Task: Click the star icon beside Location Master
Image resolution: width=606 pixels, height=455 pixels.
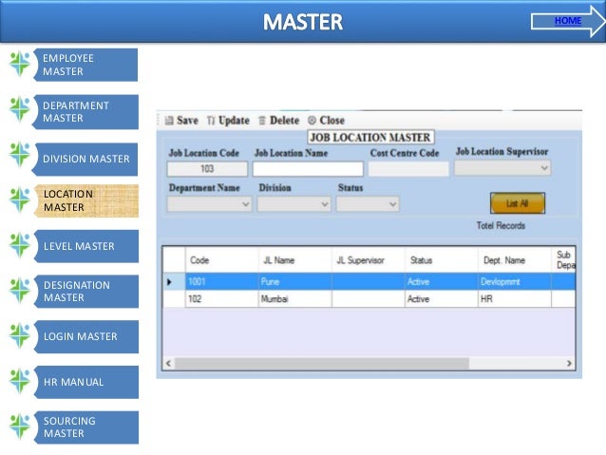Action: 20,199
